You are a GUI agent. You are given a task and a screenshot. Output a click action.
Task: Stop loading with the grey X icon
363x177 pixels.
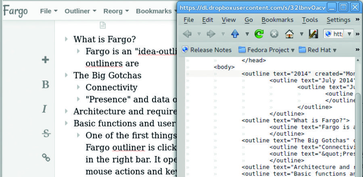click(x=274, y=34)
